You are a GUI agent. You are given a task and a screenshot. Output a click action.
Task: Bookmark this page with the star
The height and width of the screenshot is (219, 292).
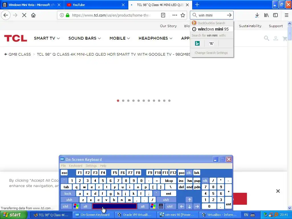point(183,15)
